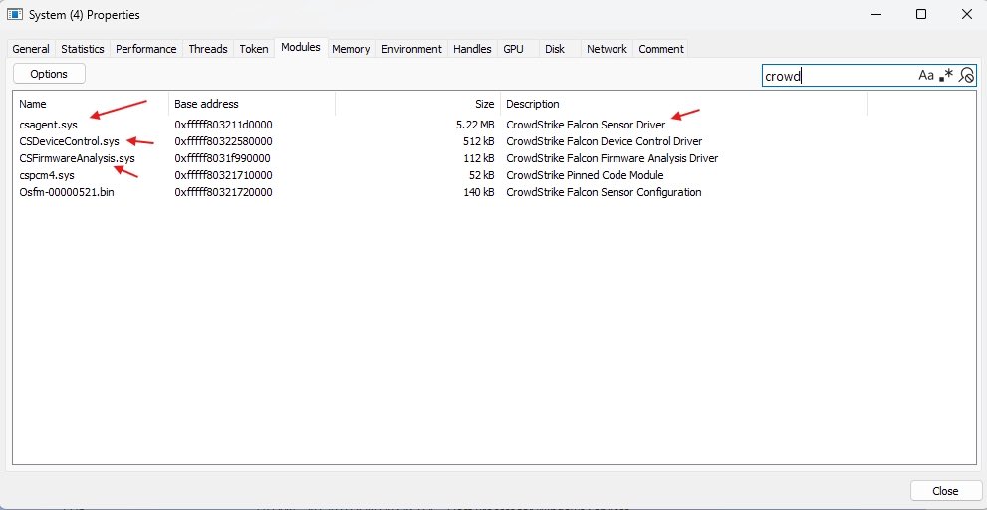
Task: Open the Performance tab
Action: click(146, 49)
